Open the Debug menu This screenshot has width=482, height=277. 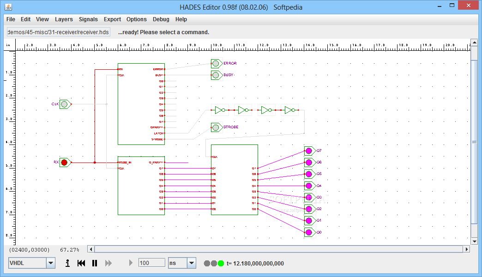click(161, 19)
